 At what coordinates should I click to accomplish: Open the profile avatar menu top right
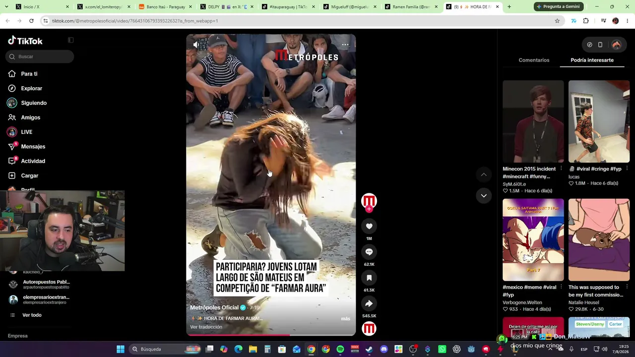[616, 45]
